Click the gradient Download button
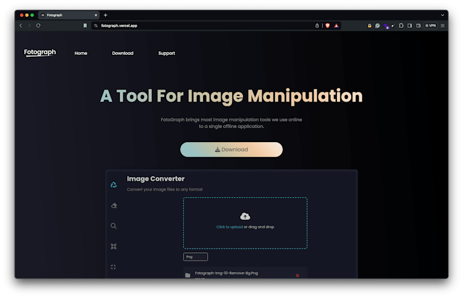This screenshot has width=463, height=298. point(231,150)
